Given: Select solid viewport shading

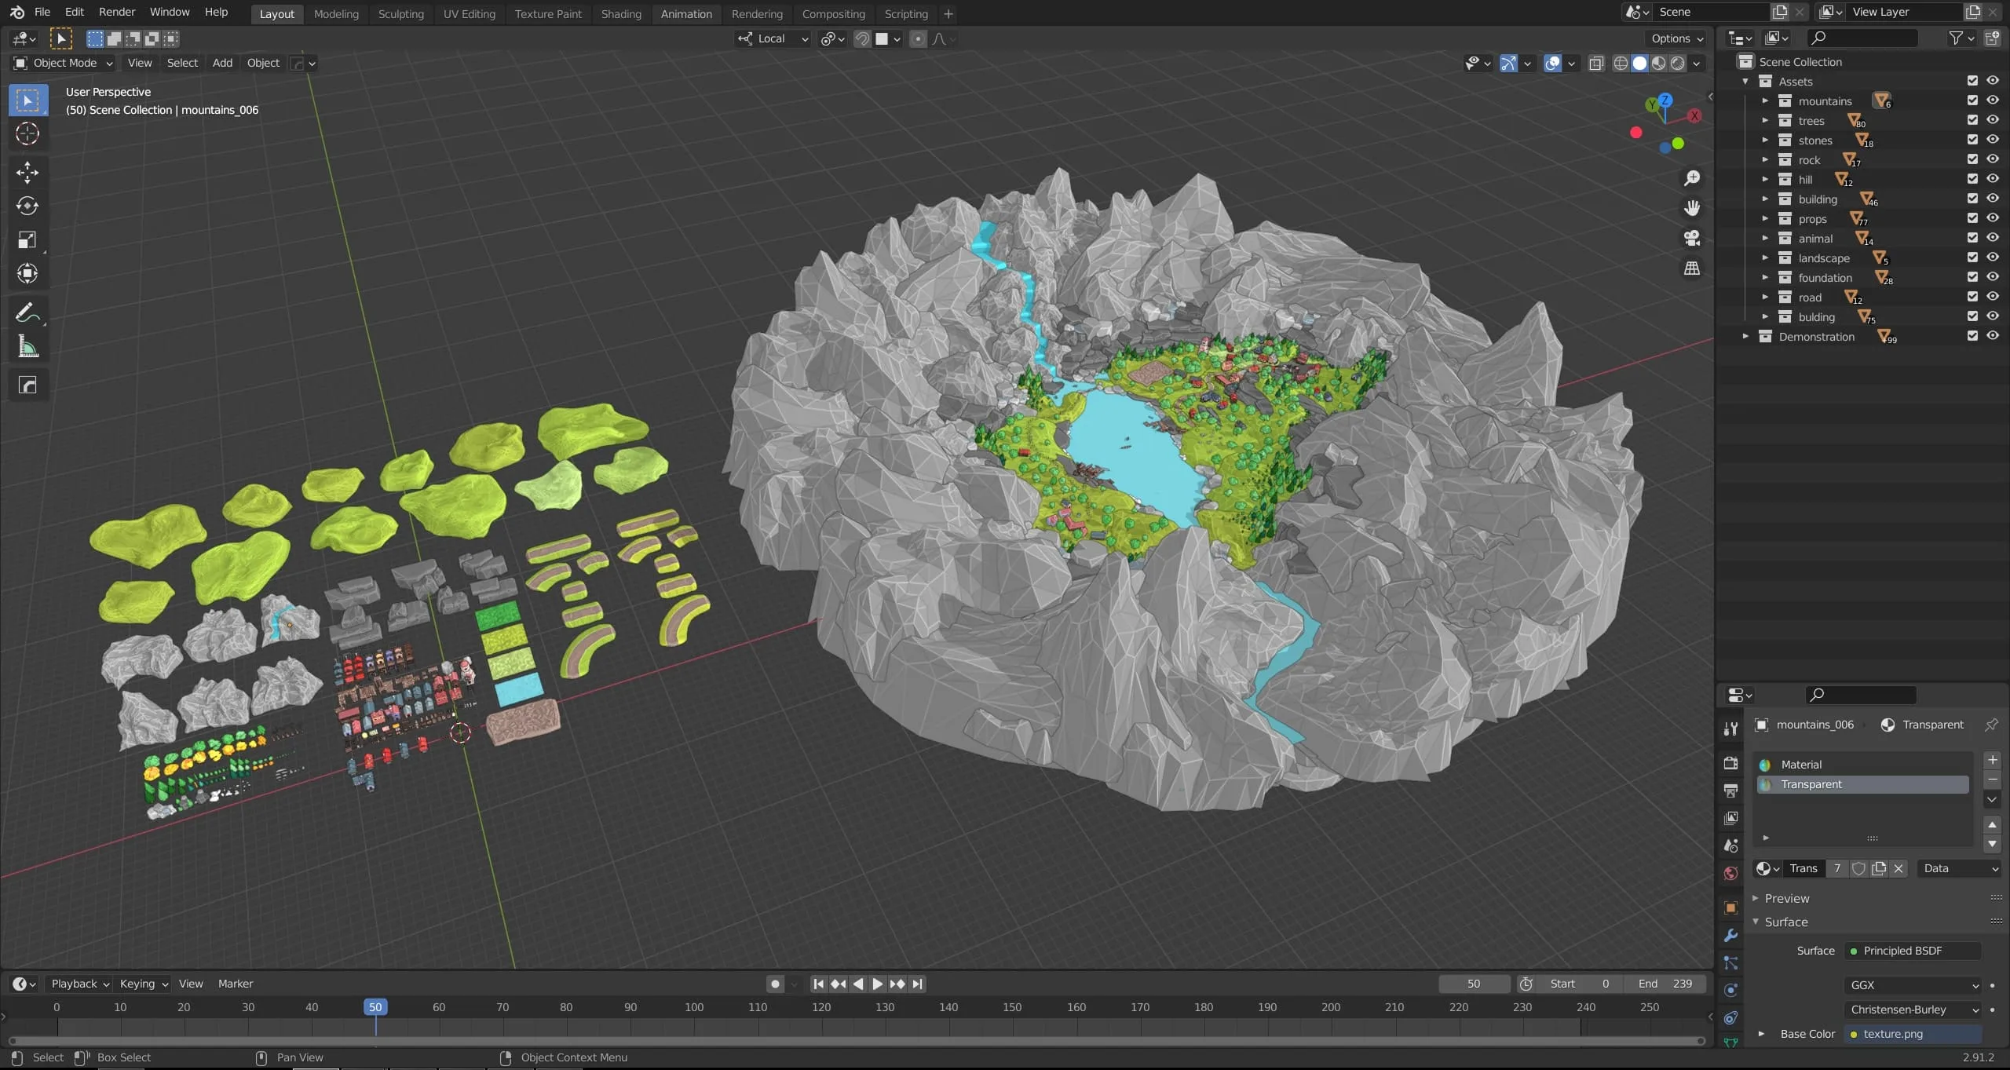Looking at the screenshot, I should tap(1639, 64).
